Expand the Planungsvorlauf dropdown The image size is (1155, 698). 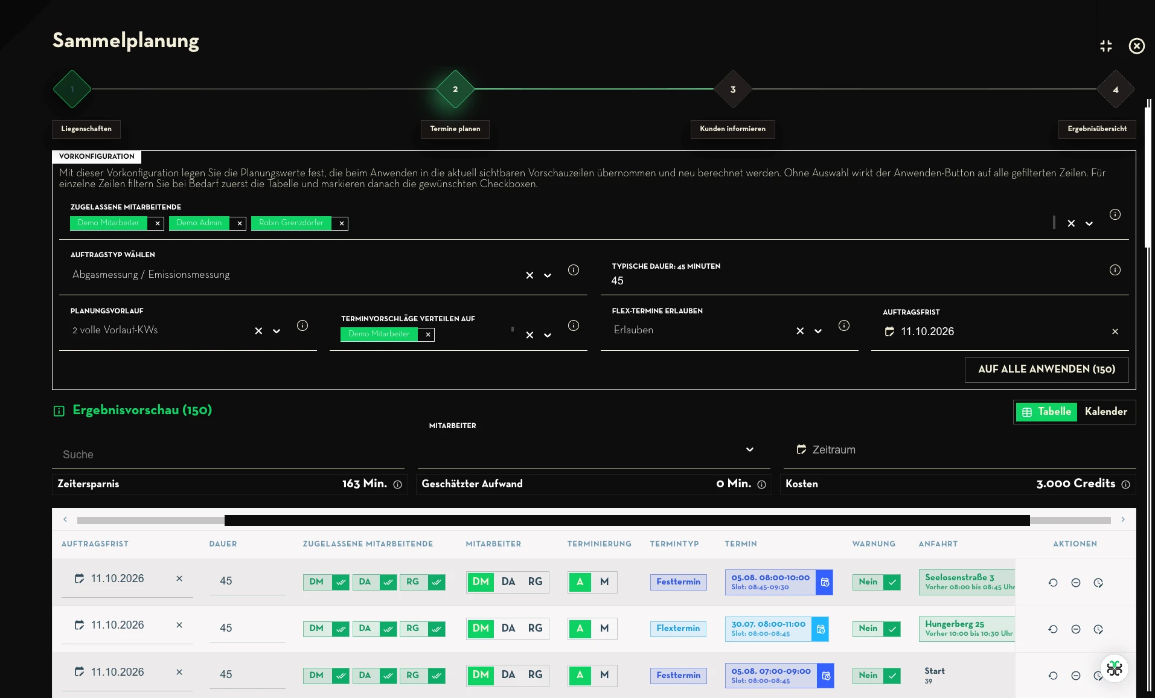(277, 331)
